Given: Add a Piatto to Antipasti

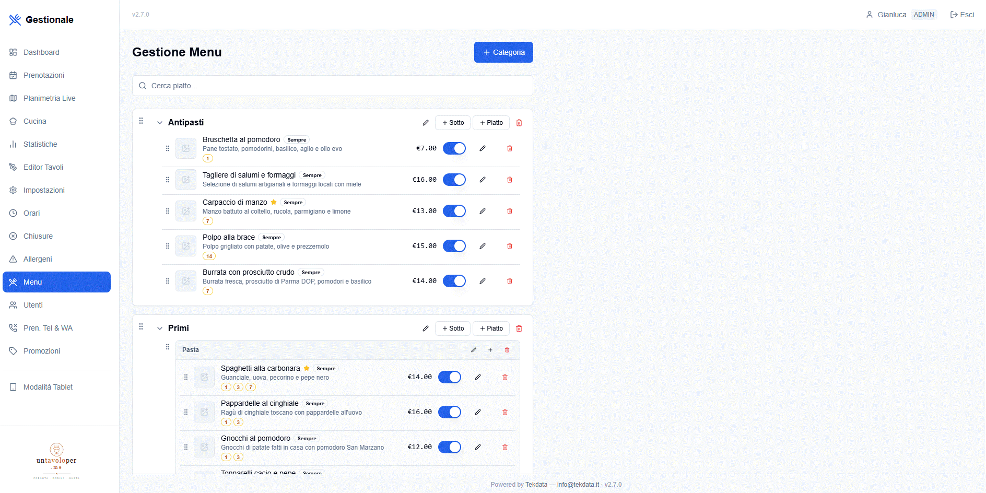Looking at the screenshot, I should coord(491,123).
